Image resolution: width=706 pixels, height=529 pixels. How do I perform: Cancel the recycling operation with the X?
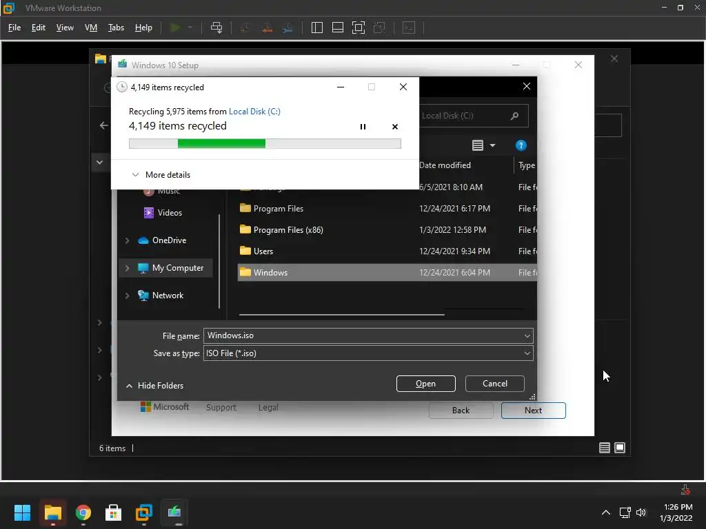pyautogui.click(x=395, y=127)
